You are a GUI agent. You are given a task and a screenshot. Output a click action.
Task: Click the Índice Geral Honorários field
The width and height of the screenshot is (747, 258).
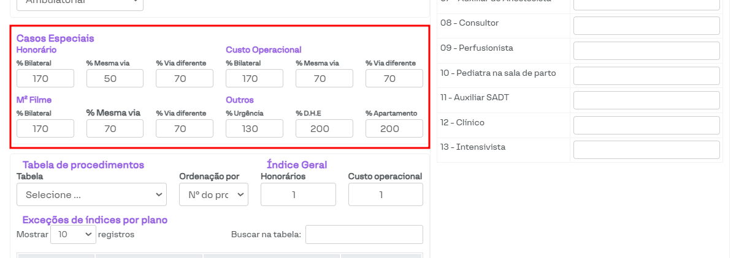(x=298, y=194)
